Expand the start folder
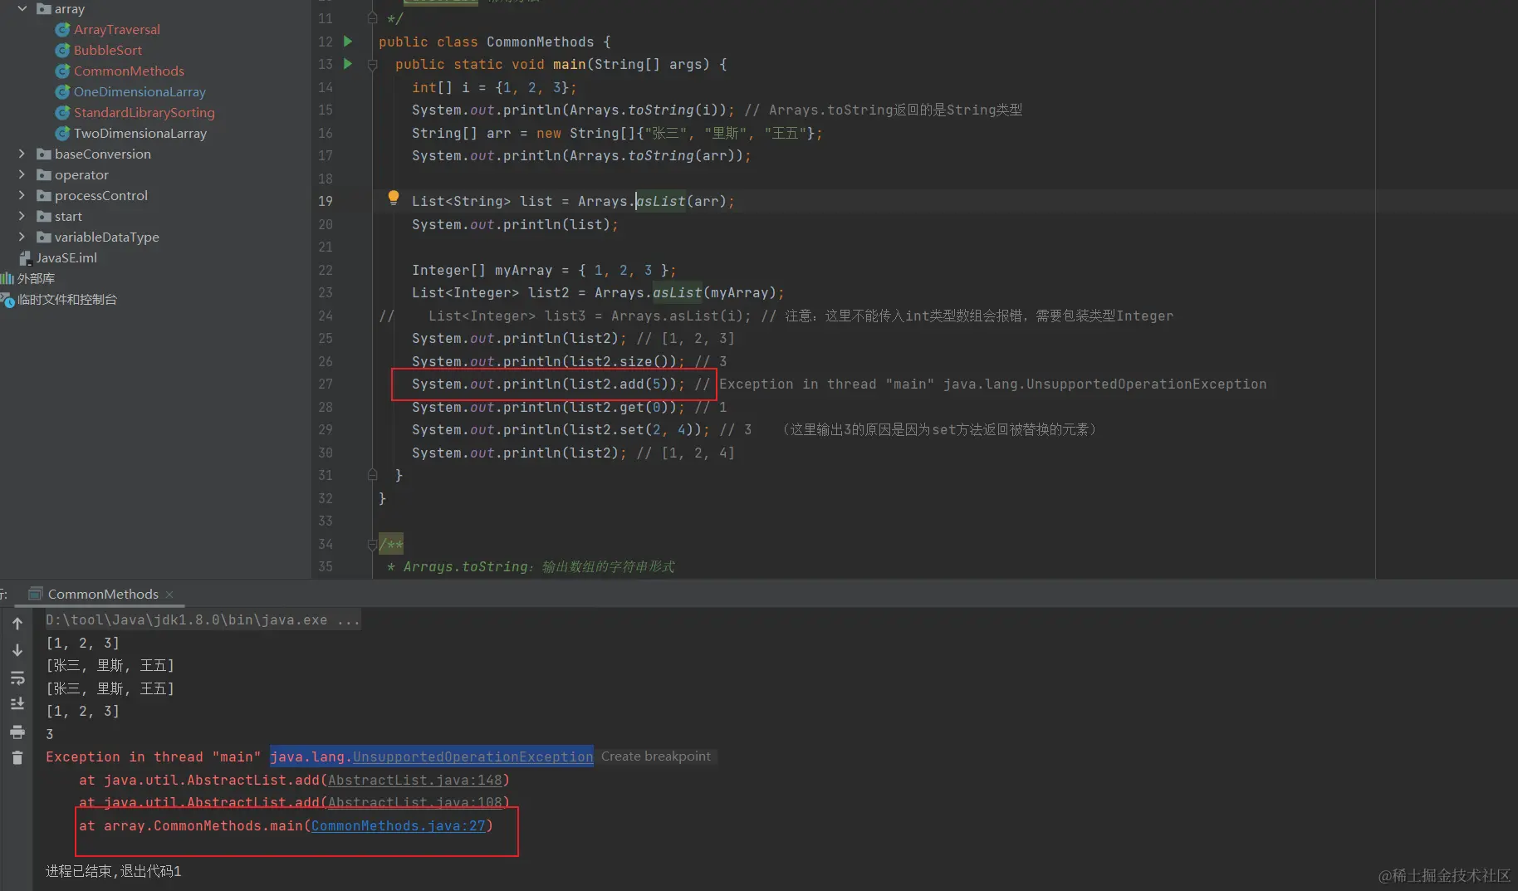 (x=22, y=217)
